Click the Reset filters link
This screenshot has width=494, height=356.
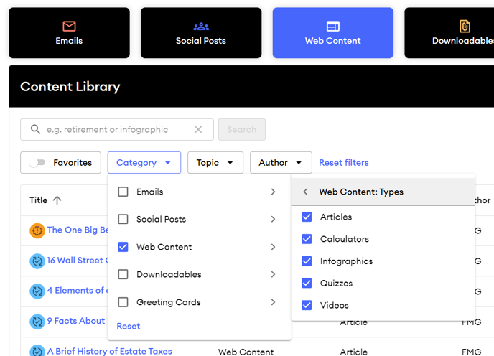click(x=344, y=163)
